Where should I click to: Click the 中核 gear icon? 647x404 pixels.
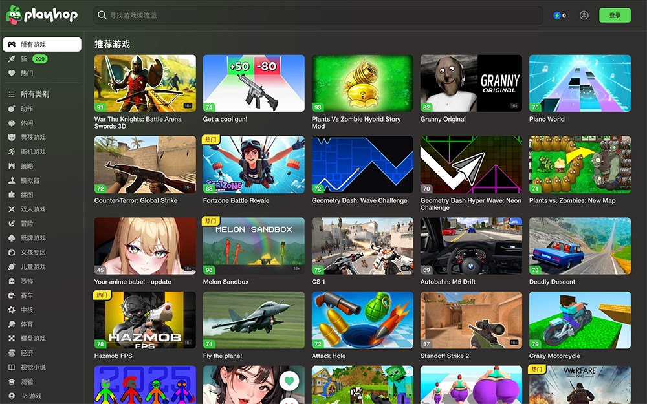[x=12, y=310]
